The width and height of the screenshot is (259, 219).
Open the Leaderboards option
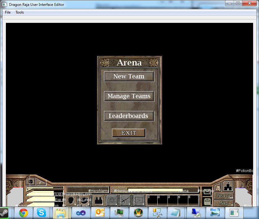point(129,116)
